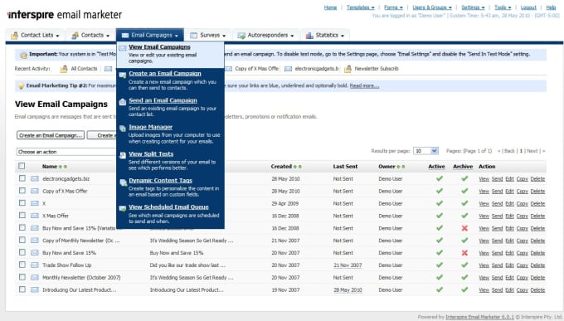Click envelope icon in electronicgadgets.biz row

click(x=35, y=178)
